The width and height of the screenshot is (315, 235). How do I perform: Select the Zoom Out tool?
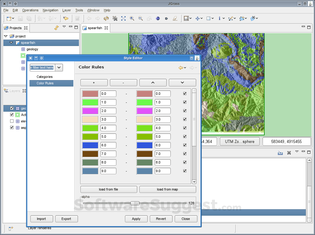click(x=141, y=18)
